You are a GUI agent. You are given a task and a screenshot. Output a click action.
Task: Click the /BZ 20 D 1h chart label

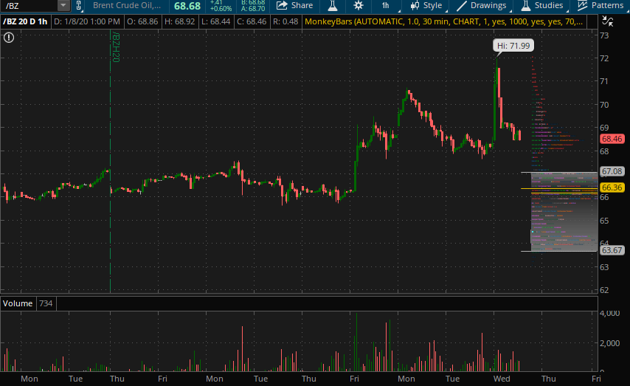[x=25, y=21]
